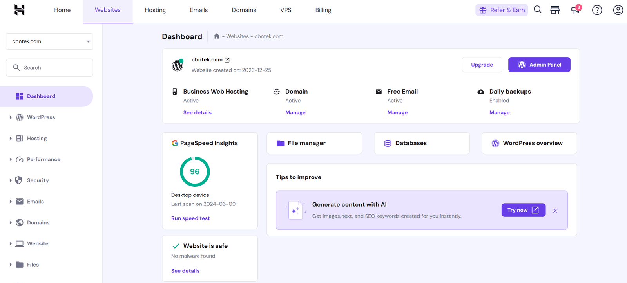Click the WordPress logo beside site name
The width and height of the screenshot is (627, 283).
point(178,65)
